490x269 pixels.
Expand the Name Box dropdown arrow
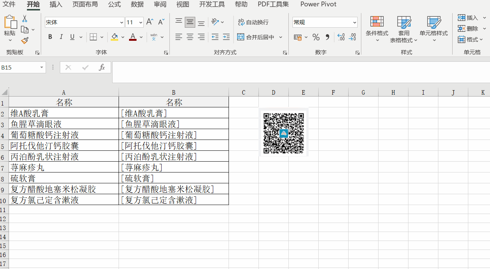point(42,67)
